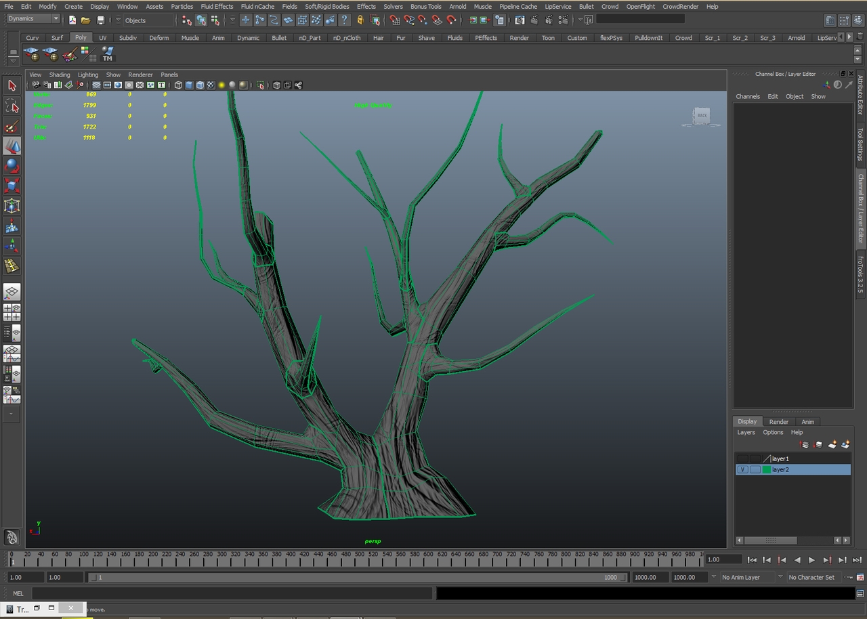Click the paint brush shelf icon

click(x=69, y=54)
